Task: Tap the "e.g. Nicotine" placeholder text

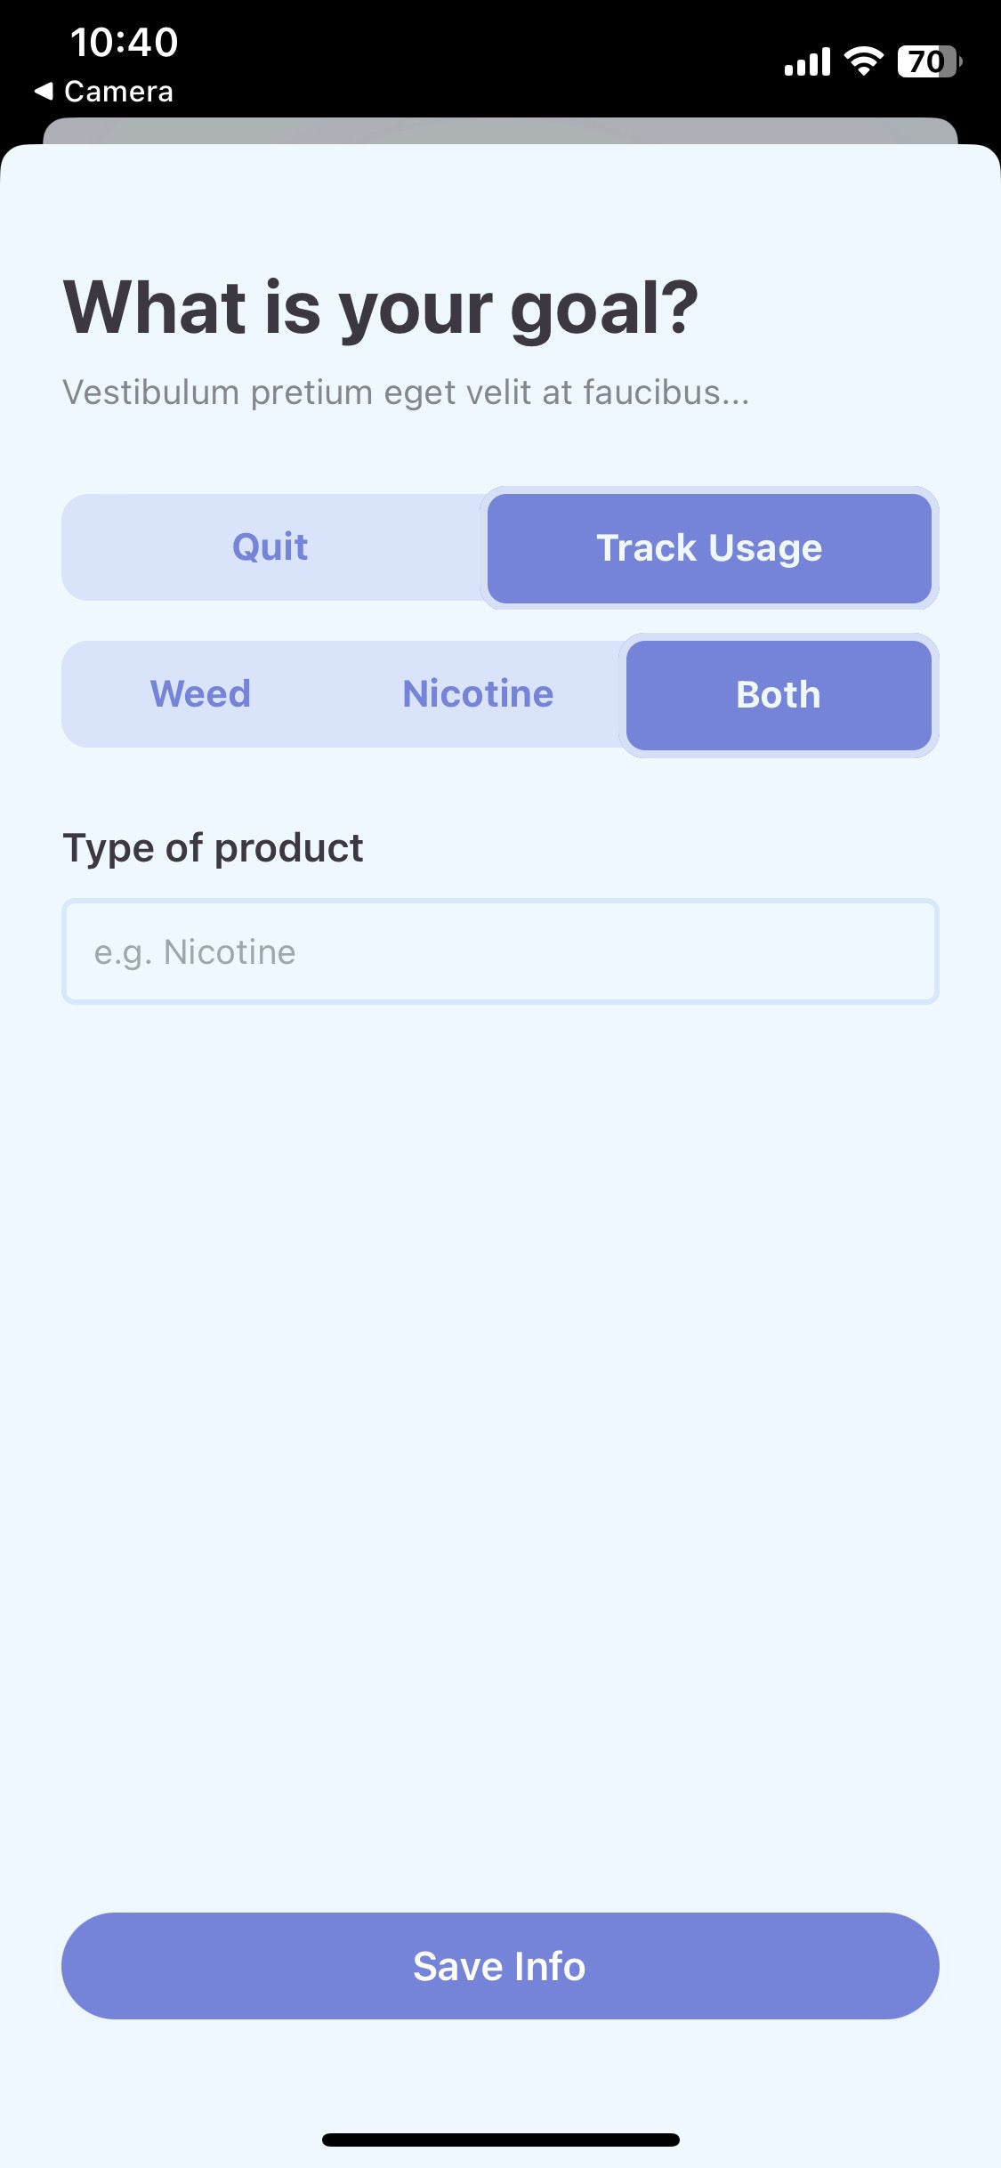Action: tap(195, 952)
